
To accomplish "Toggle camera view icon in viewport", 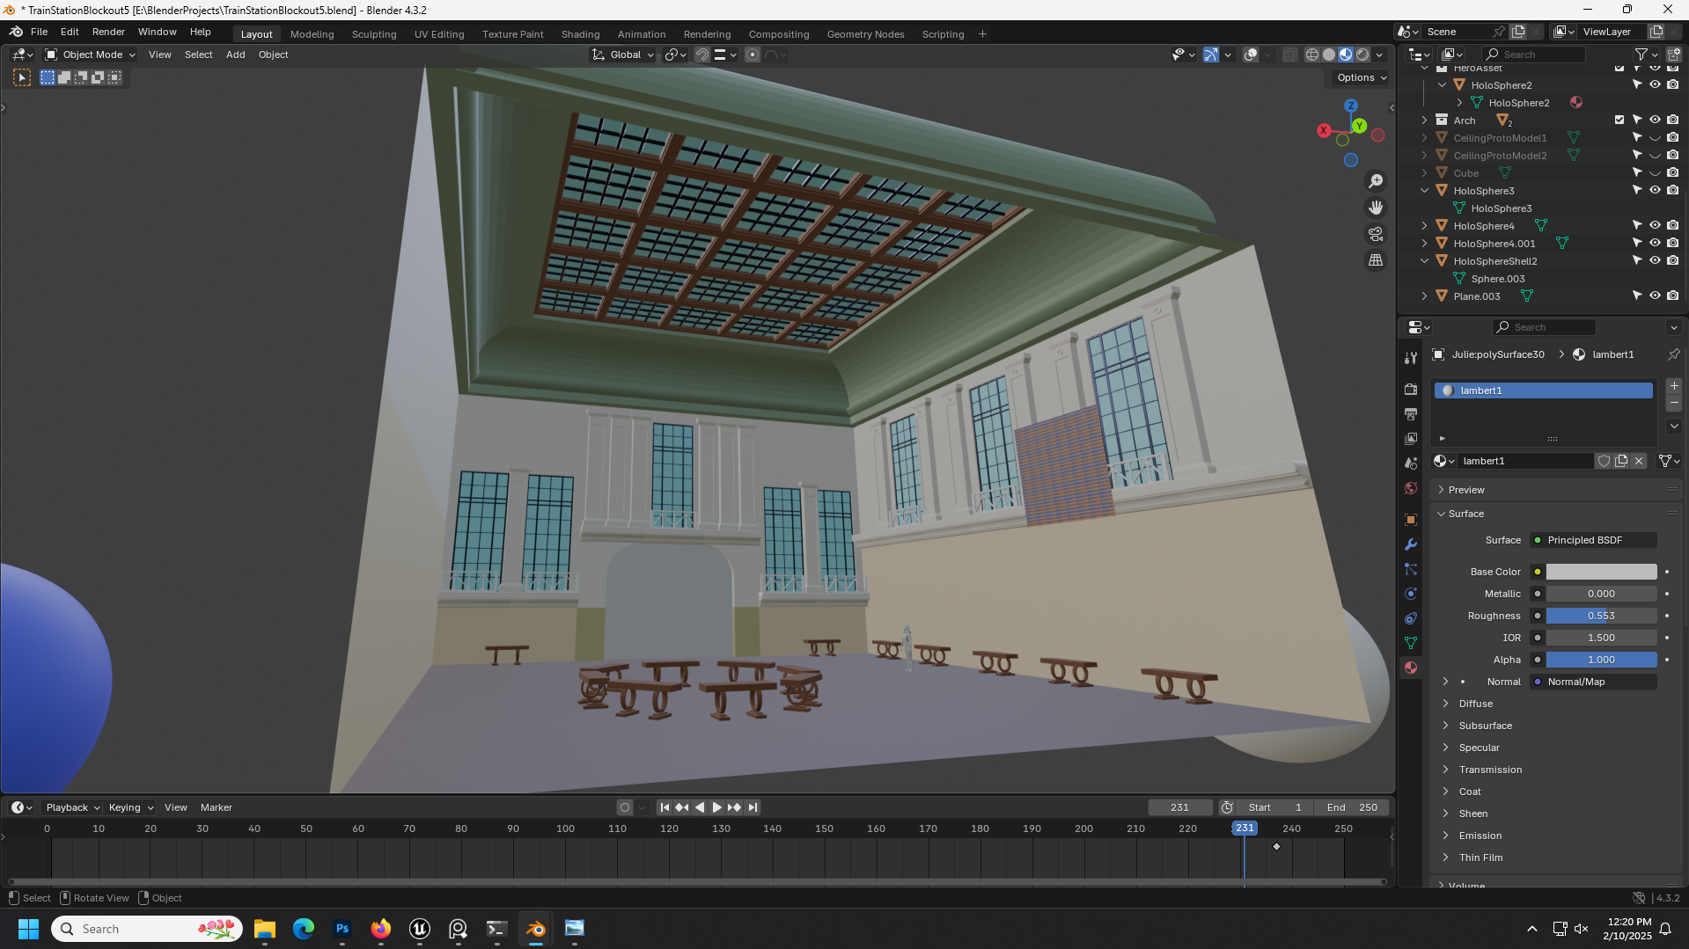I will [x=1375, y=234].
